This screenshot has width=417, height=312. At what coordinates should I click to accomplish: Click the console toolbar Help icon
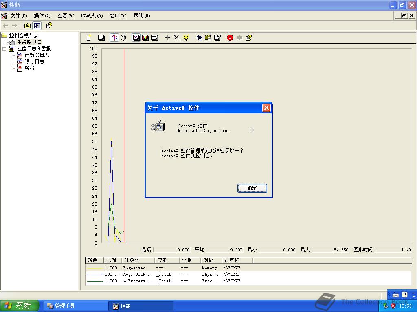tap(49, 26)
